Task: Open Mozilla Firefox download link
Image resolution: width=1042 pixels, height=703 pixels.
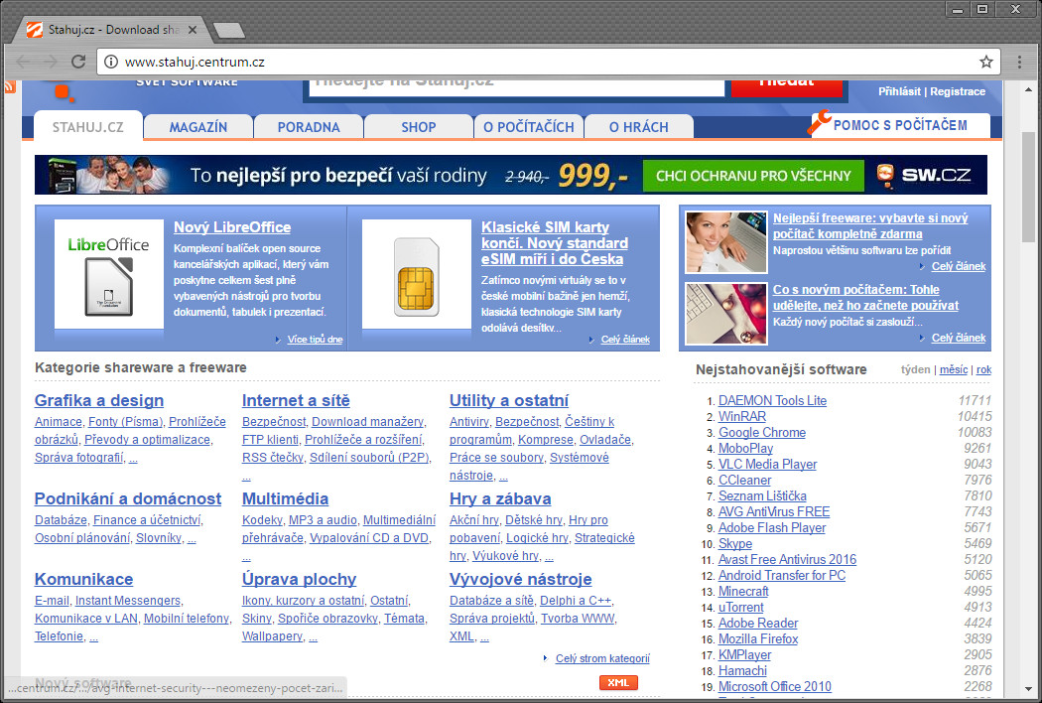Action: click(757, 639)
